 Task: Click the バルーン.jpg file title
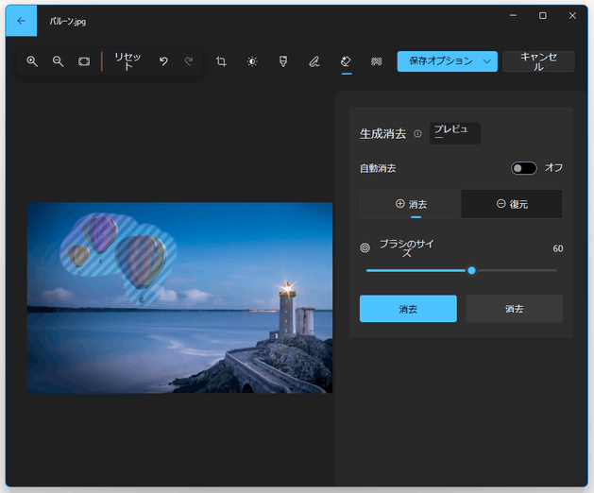point(68,21)
